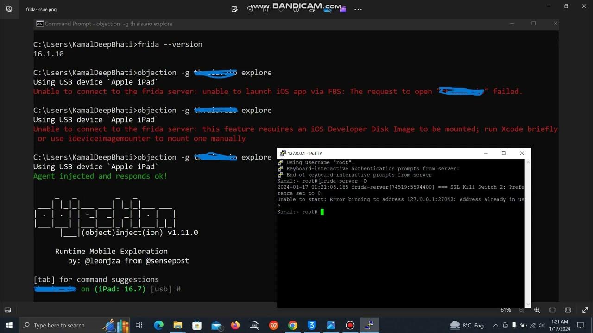Toggle the filmstrip view in Photos
This screenshot has height=333, width=593.
click(x=8, y=310)
